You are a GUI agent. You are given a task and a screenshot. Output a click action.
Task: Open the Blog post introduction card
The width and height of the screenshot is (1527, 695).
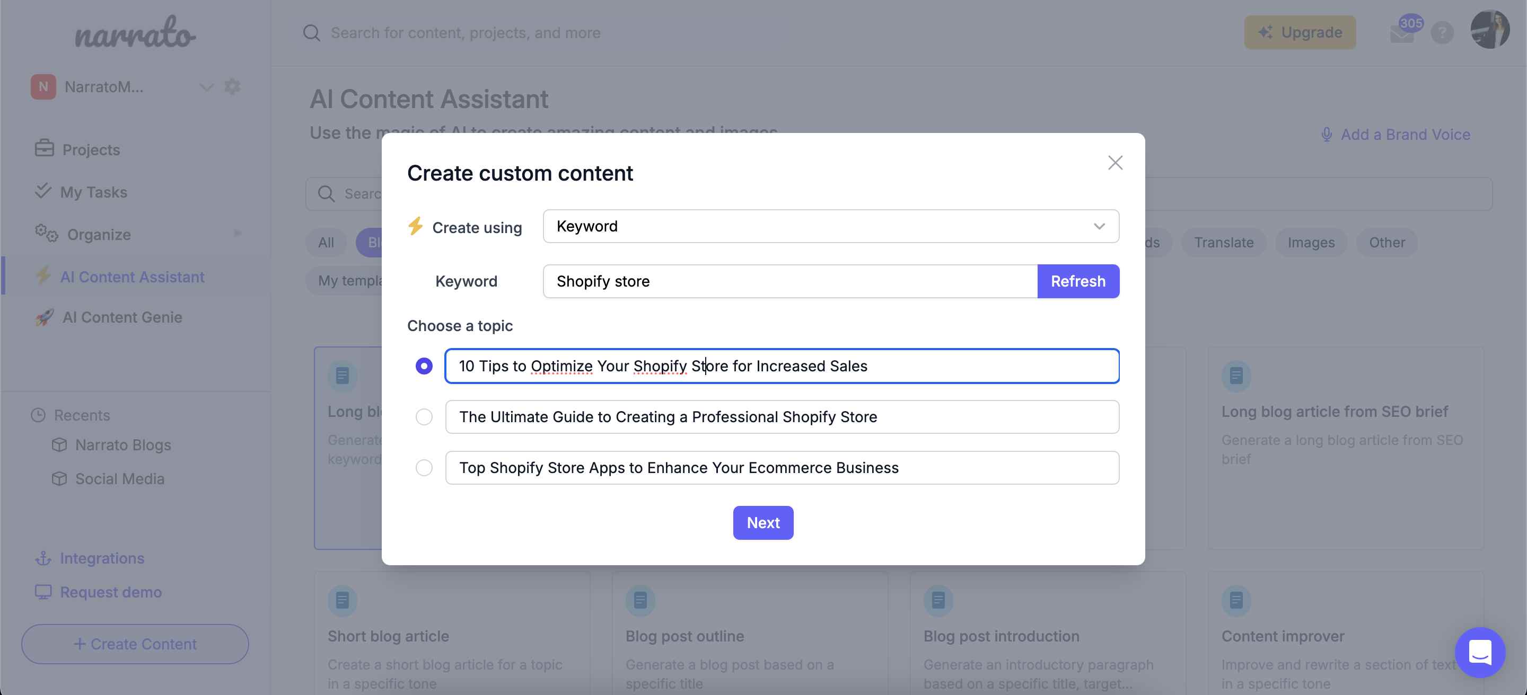click(1048, 633)
